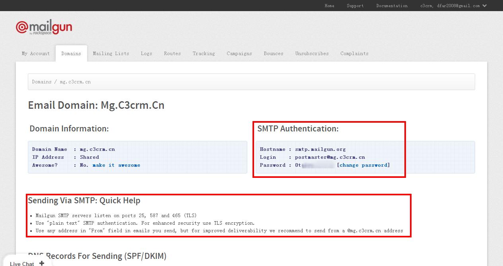Viewport: 503px width, 266px height.
Task: Click the From field recommendation bullet
Action: pos(219,231)
